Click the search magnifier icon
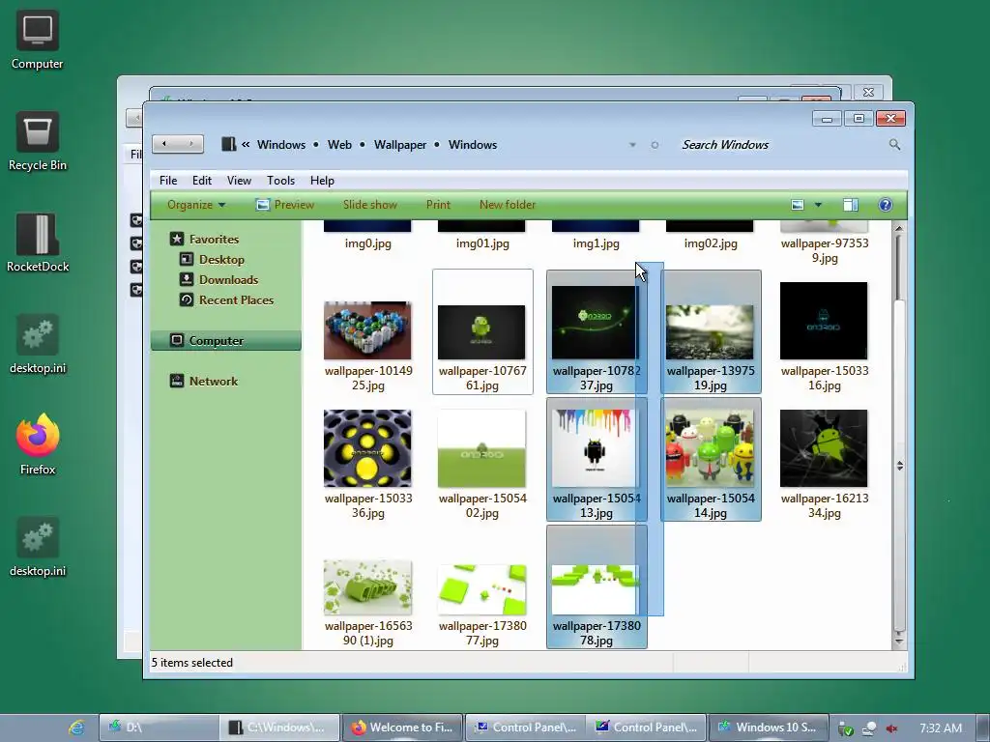The width and height of the screenshot is (990, 742). pyautogui.click(x=894, y=145)
